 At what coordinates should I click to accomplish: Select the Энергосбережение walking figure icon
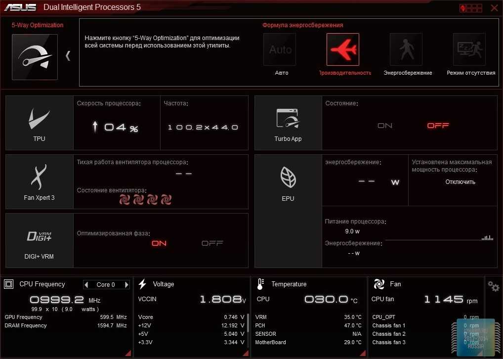tap(406, 49)
